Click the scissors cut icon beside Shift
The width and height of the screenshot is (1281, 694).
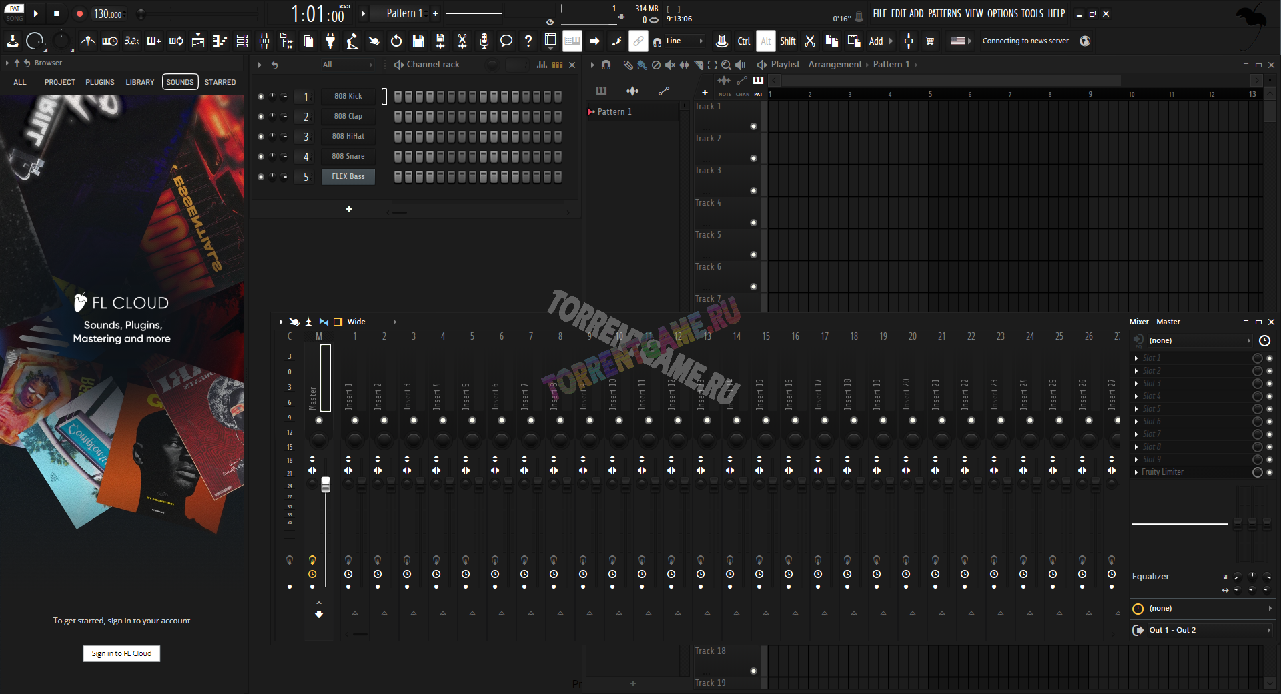810,41
